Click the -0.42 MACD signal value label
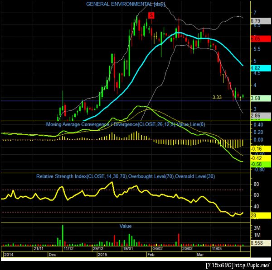This screenshot has height=270, width=272. point(261,158)
